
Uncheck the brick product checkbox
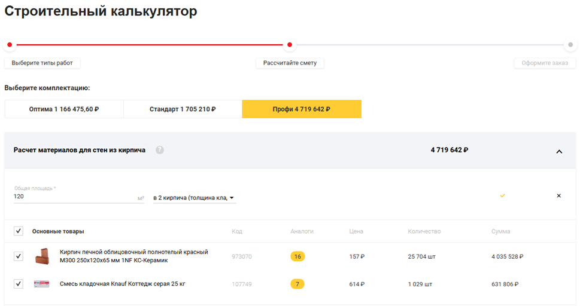(19, 256)
